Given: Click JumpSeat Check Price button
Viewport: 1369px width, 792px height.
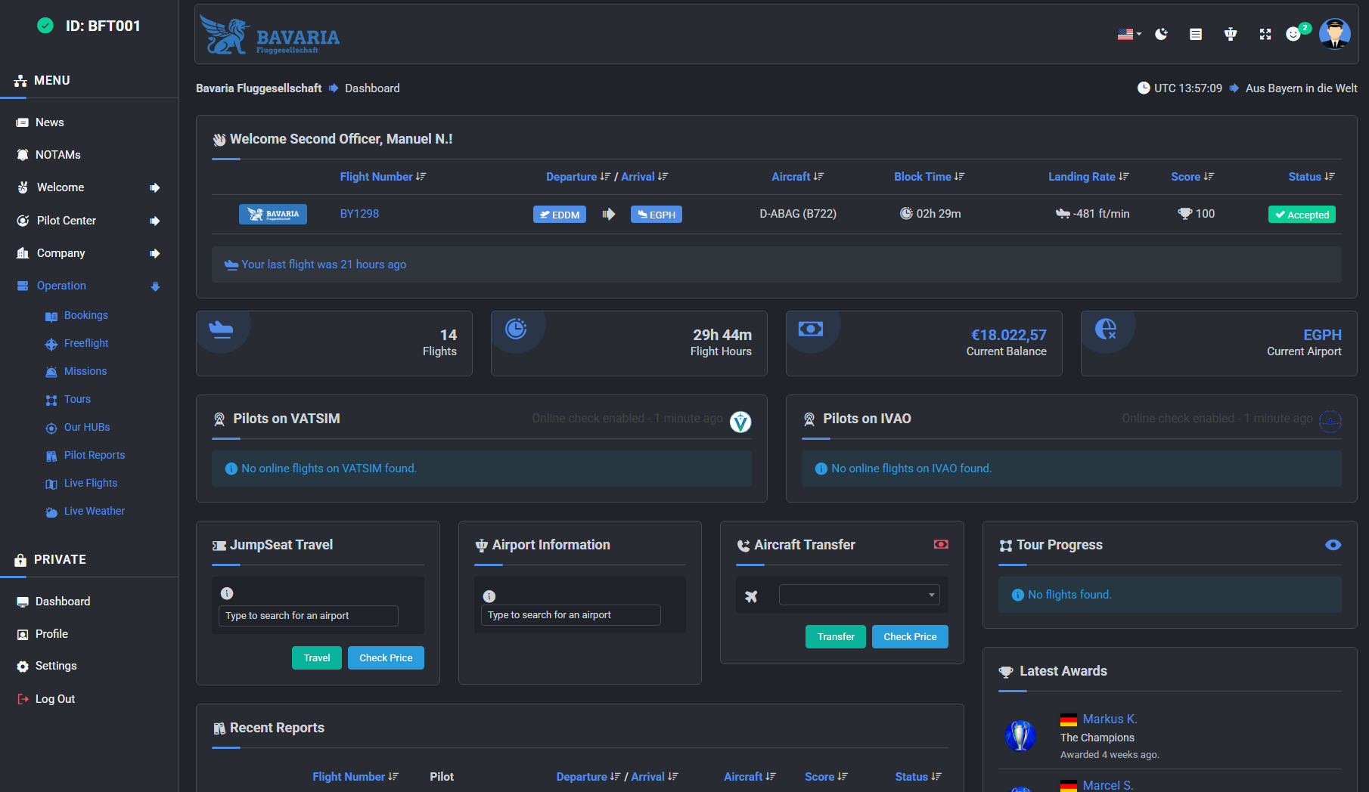Looking at the screenshot, I should pos(386,657).
